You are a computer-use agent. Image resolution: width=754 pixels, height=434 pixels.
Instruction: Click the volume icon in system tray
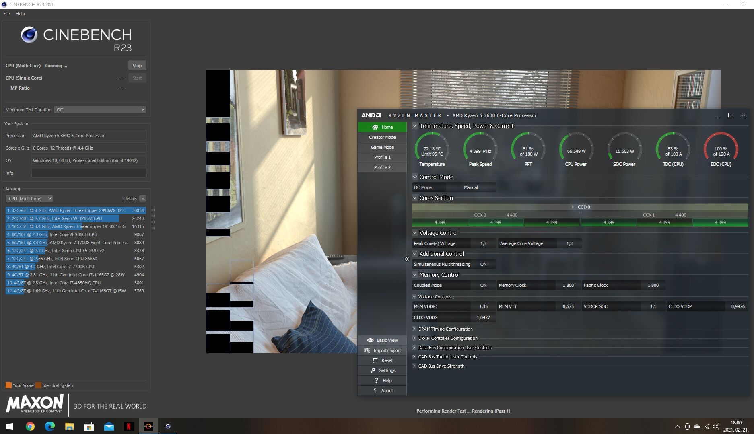pyautogui.click(x=716, y=426)
